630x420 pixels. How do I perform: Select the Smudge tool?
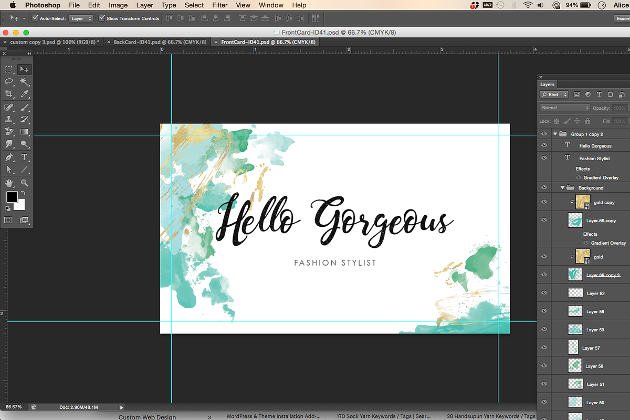[x=9, y=144]
